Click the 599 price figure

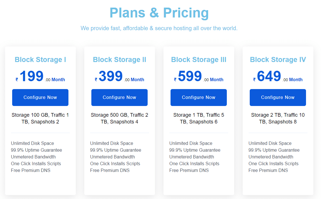tap(190, 76)
